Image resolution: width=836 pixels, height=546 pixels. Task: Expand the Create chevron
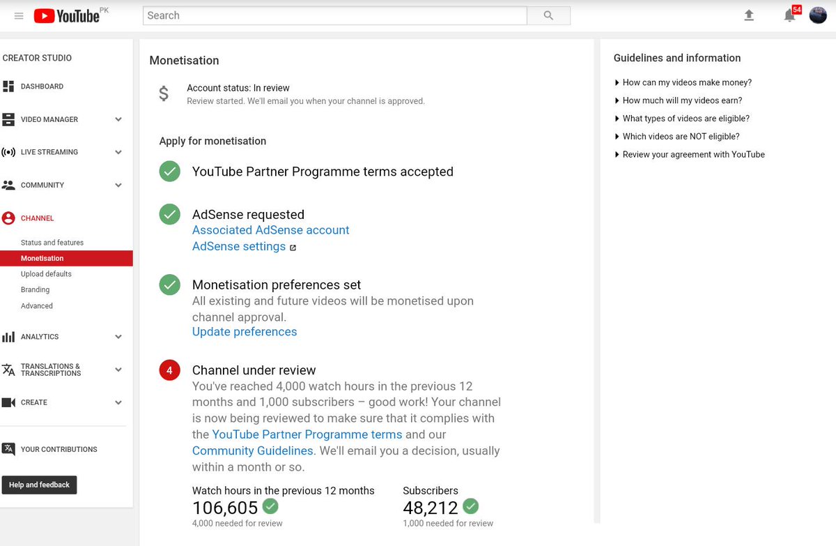[118, 402]
